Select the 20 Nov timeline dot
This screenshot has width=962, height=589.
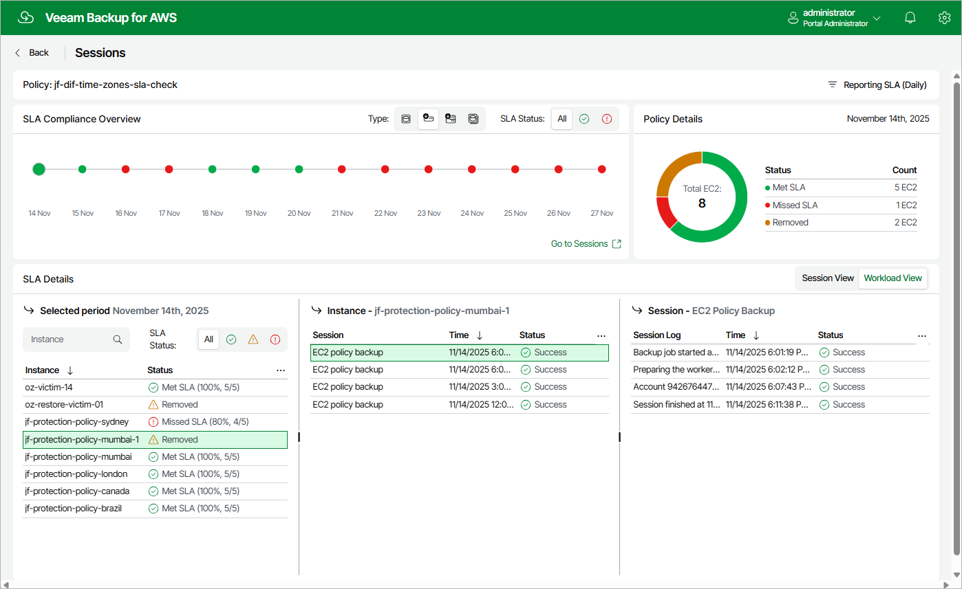tap(299, 169)
